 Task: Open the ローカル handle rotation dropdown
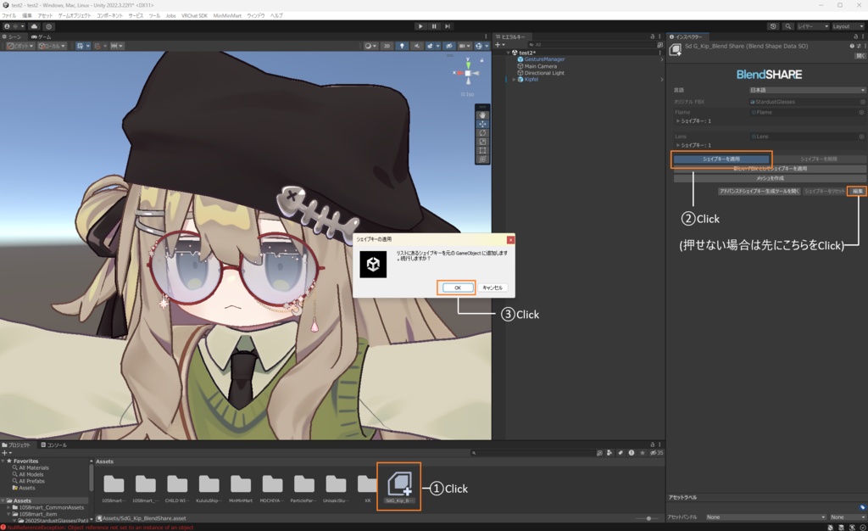52,46
